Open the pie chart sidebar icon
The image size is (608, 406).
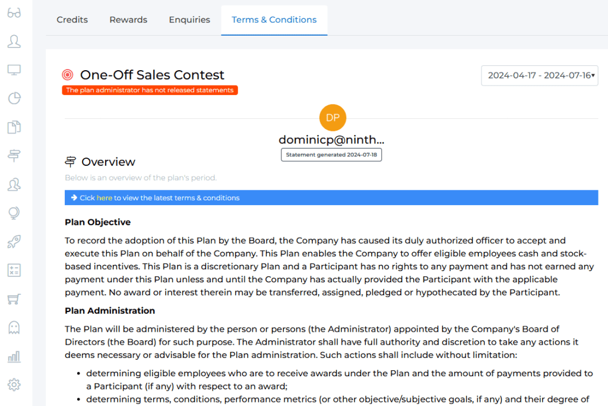(x=14, y=99)
